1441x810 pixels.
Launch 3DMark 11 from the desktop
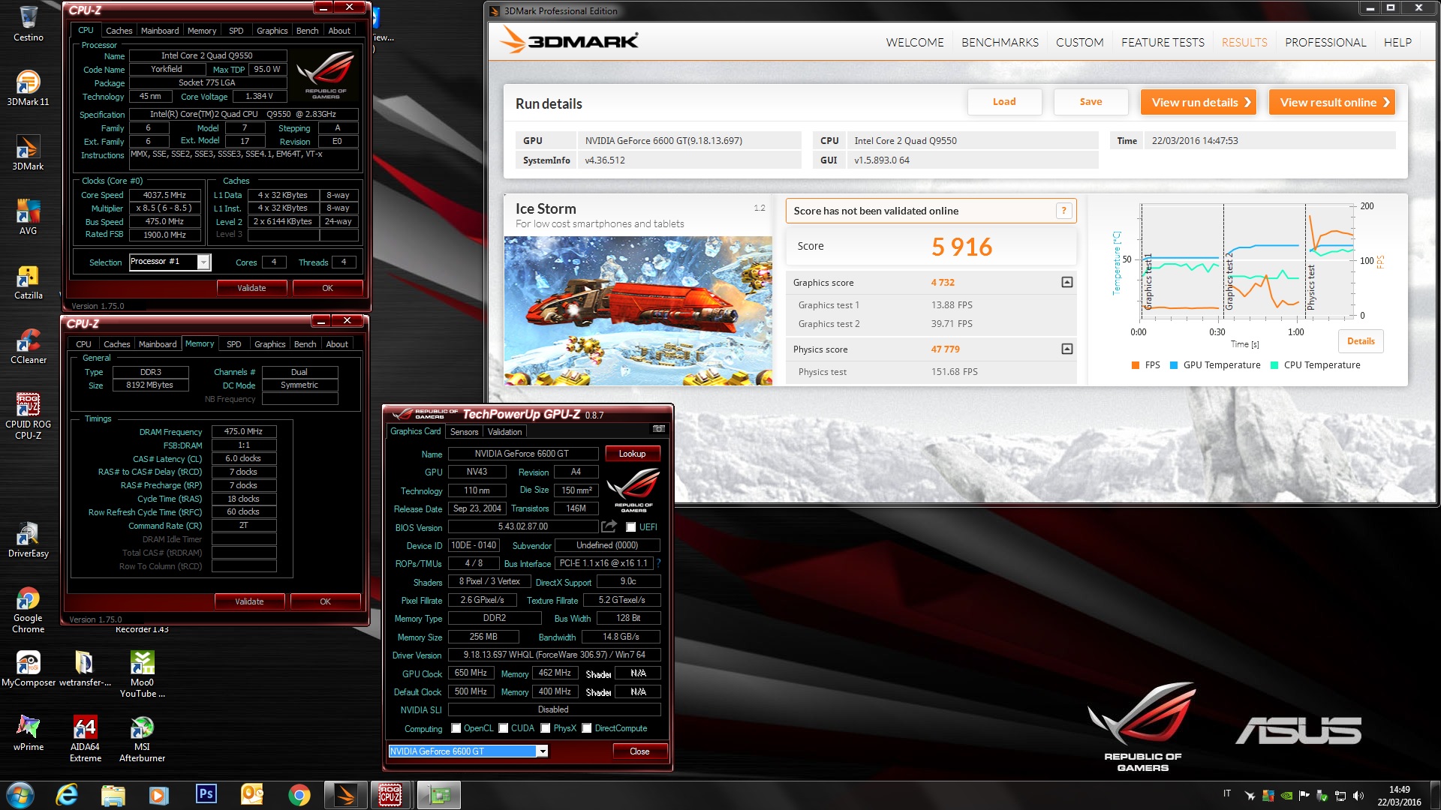(28, 88)
